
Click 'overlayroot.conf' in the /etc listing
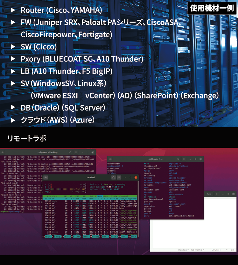(153, 199)
